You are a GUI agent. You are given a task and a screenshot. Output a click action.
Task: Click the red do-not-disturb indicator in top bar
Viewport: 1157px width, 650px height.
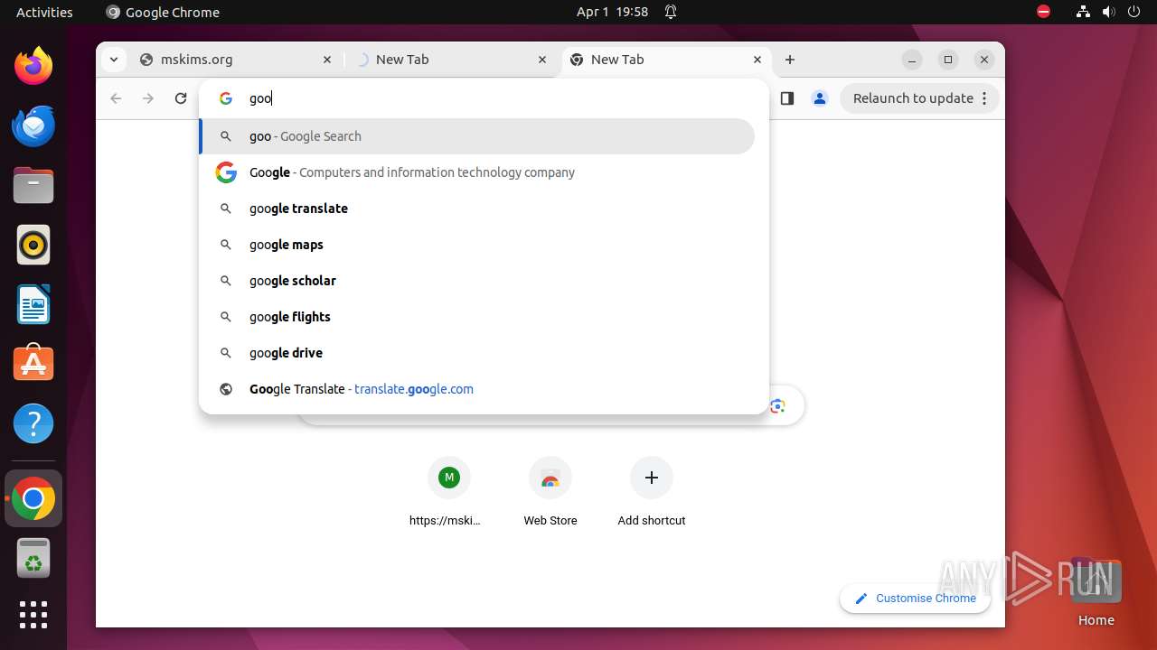click(1043, 12)
